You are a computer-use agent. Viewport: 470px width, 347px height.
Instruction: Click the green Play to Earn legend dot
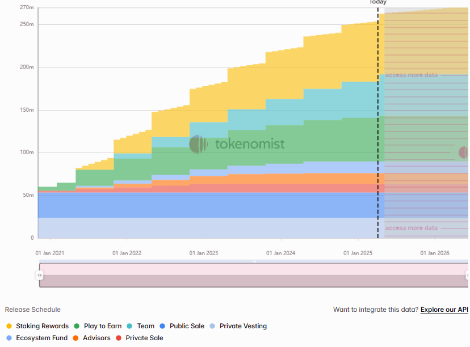point(77,326)
